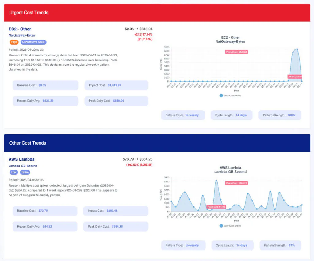Click the Peak Daily Cost $364.25 card
Viewport: 314px width, 261px height.
pyautogui.click(x=116, y=226)
